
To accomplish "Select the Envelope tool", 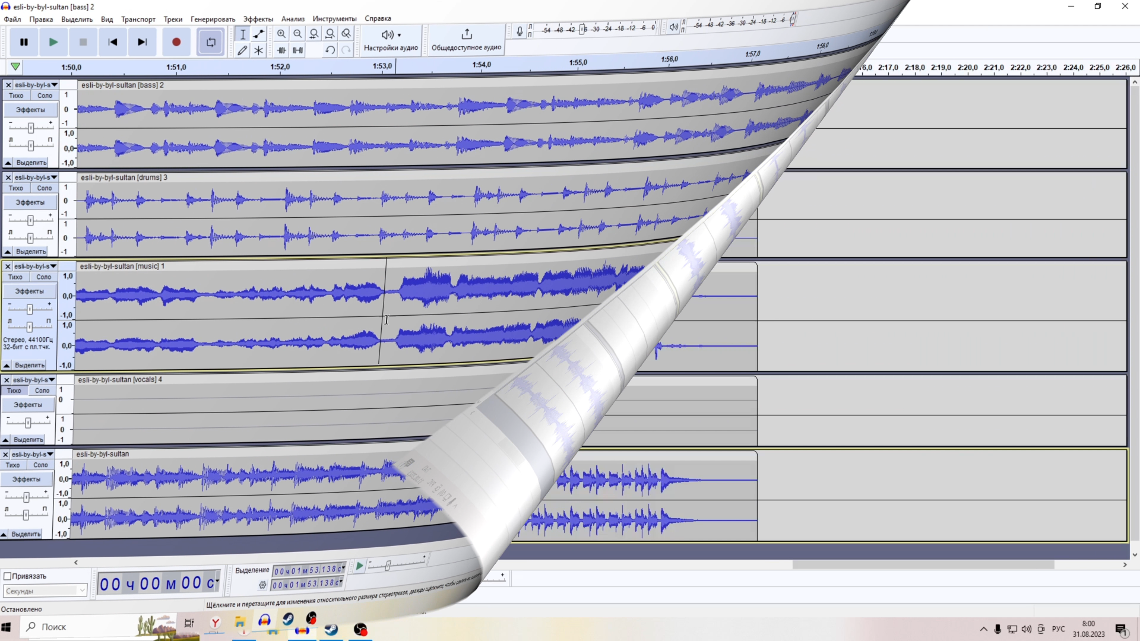I will [x=259, y=34].
